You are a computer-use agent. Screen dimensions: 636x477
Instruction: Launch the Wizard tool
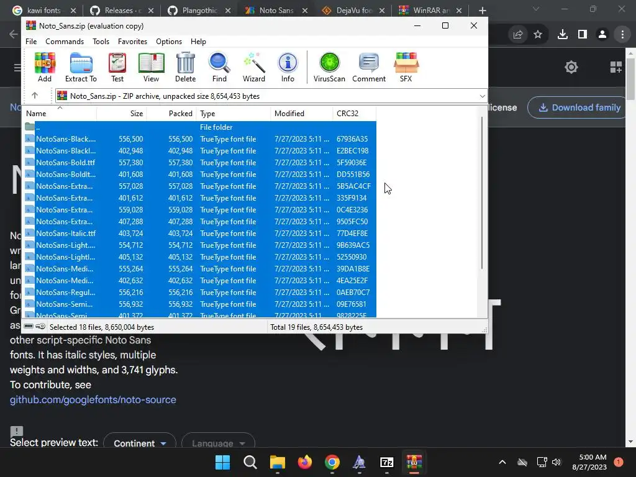254,67
